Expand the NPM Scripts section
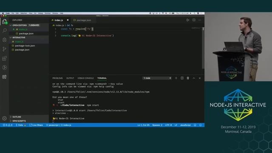This screenshot has height=153, width=272. point(19,121)
